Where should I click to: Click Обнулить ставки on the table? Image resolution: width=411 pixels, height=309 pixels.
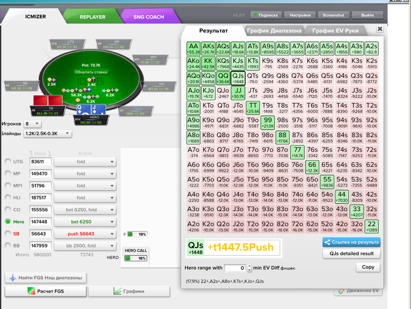tap(91, 72)
